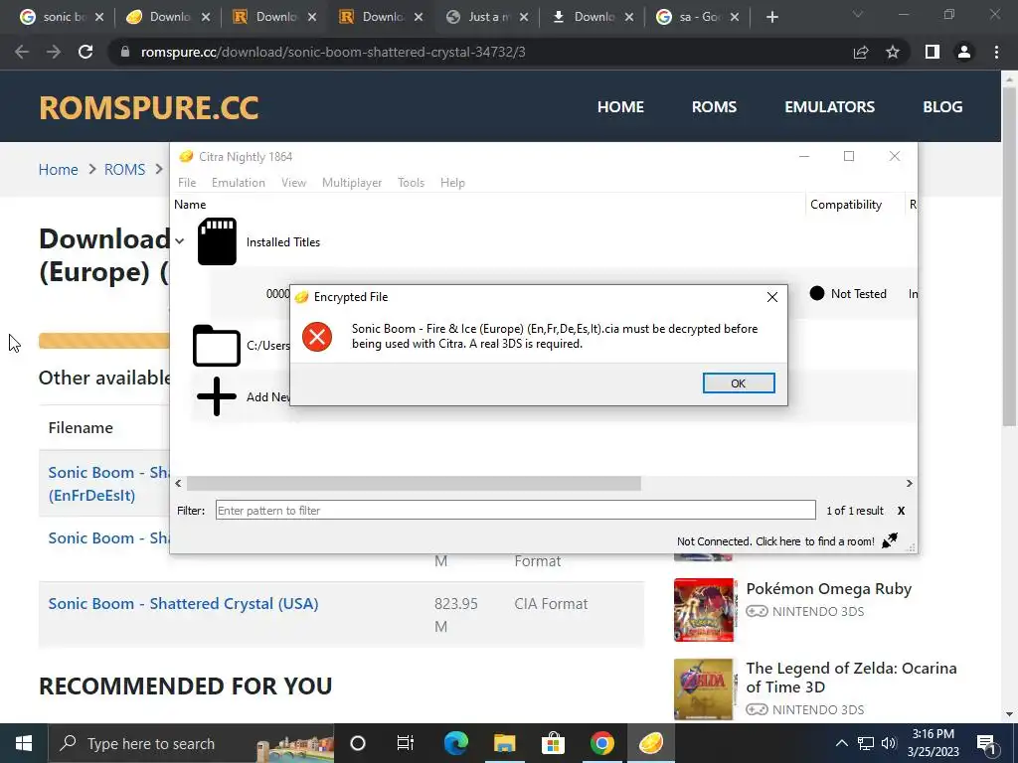
Task: Open Sonic Boom Shattered Crystal (USA) link
Action: click(x=183, y=603)
